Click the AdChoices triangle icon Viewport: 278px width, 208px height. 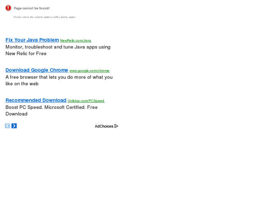pos(116,126)
